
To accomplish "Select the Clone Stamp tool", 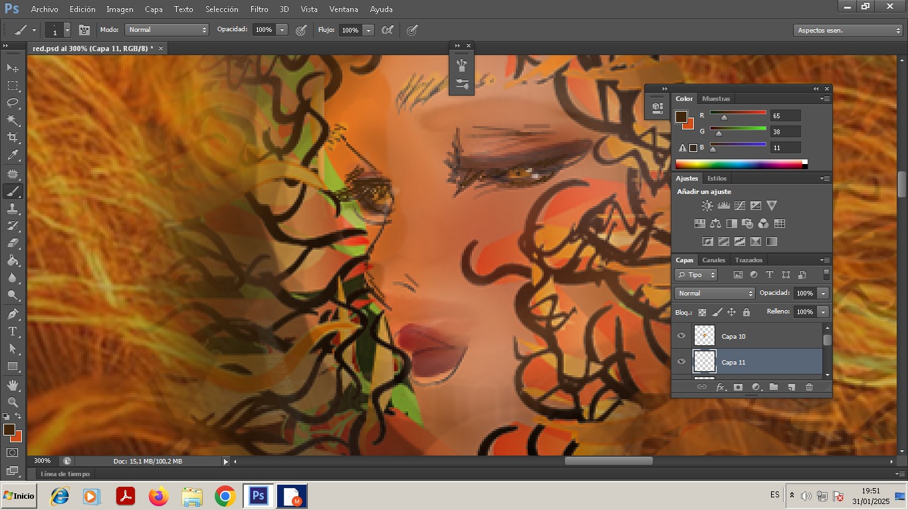I will (13, 209).
